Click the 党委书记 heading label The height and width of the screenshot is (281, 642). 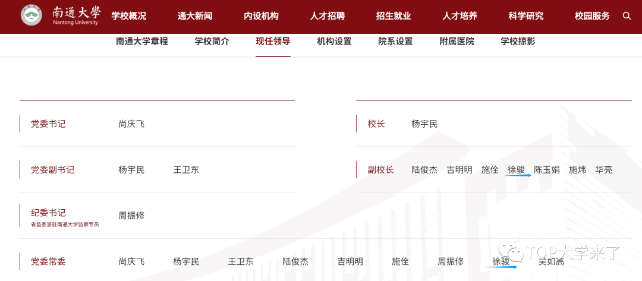[48, 124]
